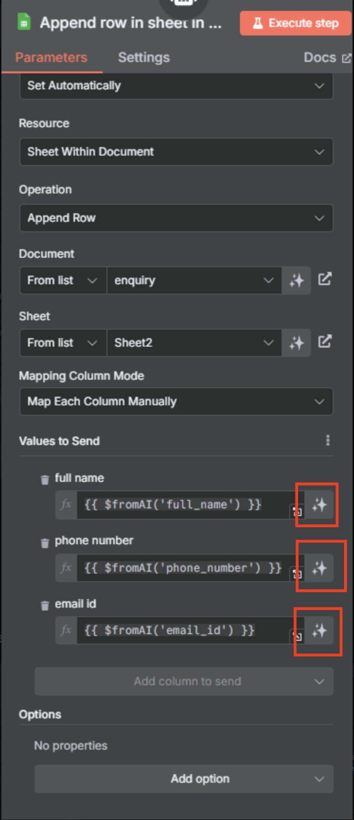
Task: Click the AI sparkle icon for full name
Action: (x=319, y=505)
